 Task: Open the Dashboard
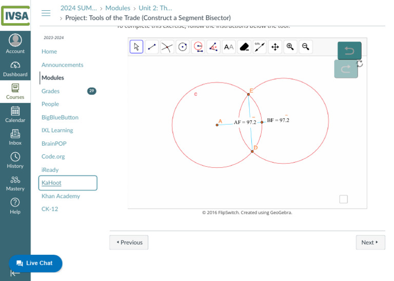pos(15,69)
